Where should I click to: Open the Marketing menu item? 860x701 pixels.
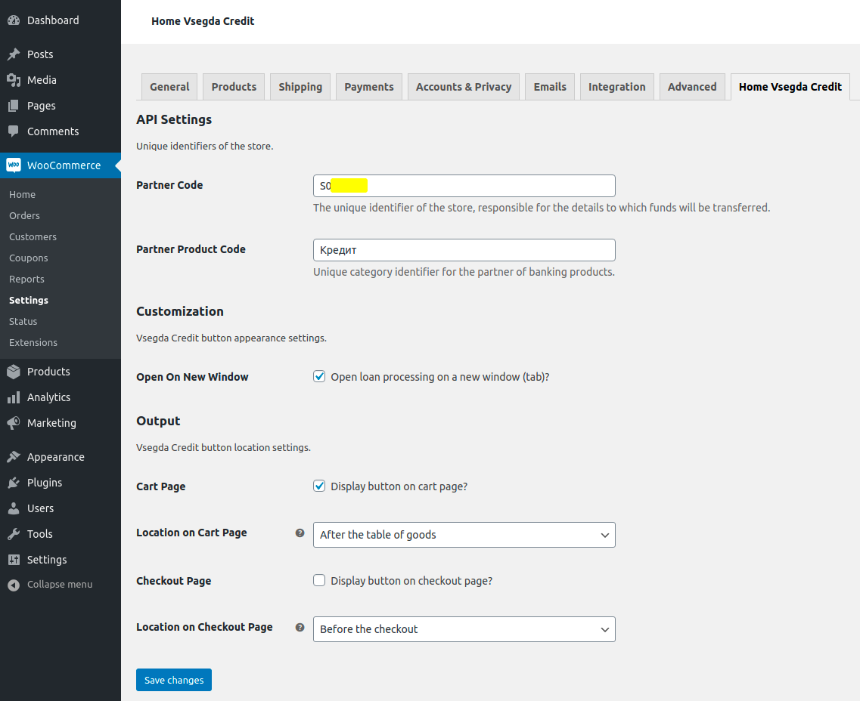point(61,423)
